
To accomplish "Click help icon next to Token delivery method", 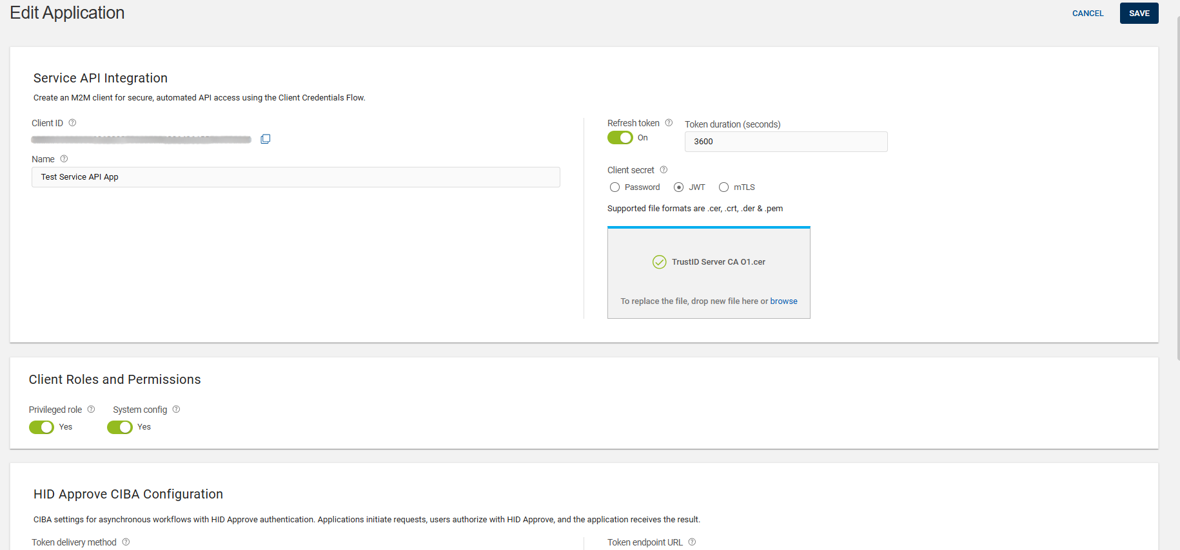I will [x=126, y=542].
